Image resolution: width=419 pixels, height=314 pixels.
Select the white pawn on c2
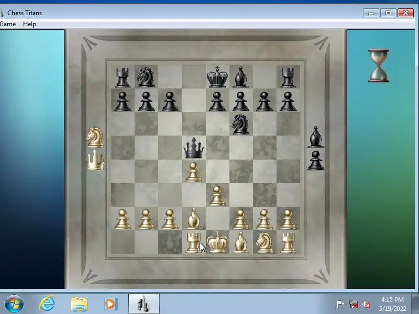click(170, 219)
